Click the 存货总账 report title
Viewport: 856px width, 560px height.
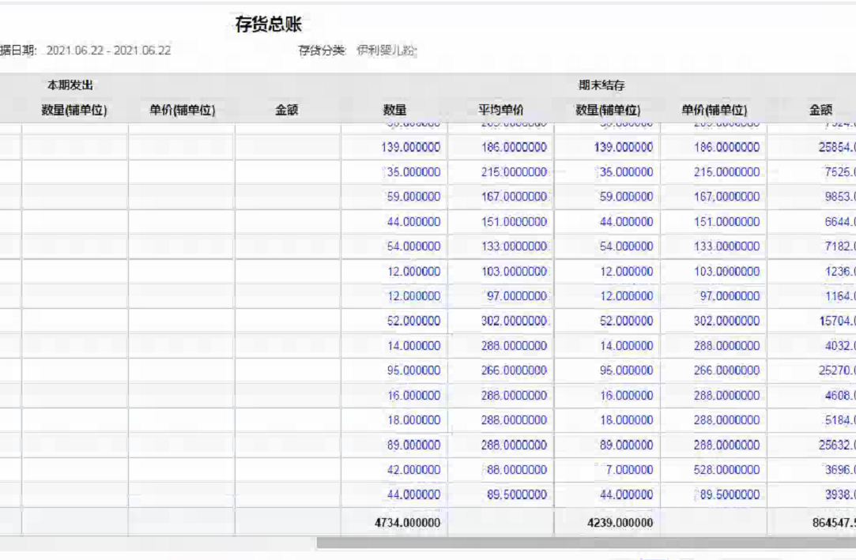click(x=268, y=24)
